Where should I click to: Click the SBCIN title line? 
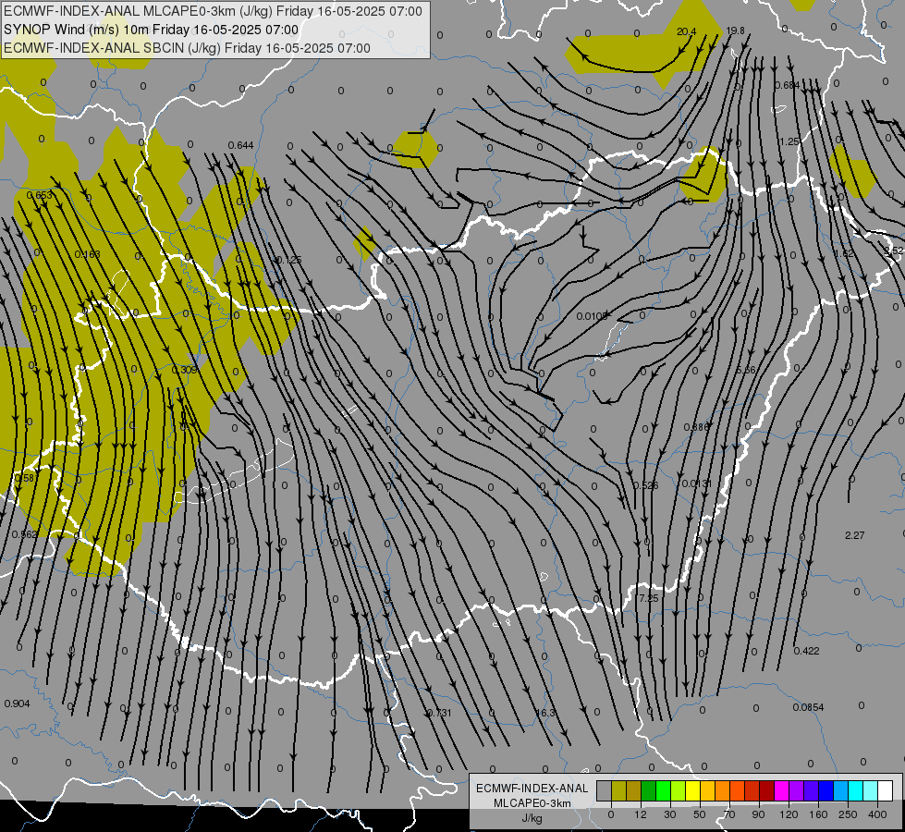(187, 48)
